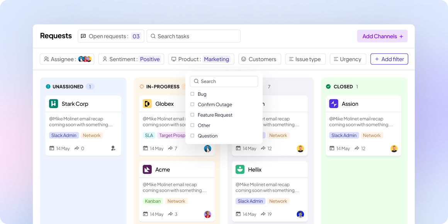The height and width of the screenshot is (224, 448).
Task: Open the Issue type filter
Action: click(x=305, y=59)
